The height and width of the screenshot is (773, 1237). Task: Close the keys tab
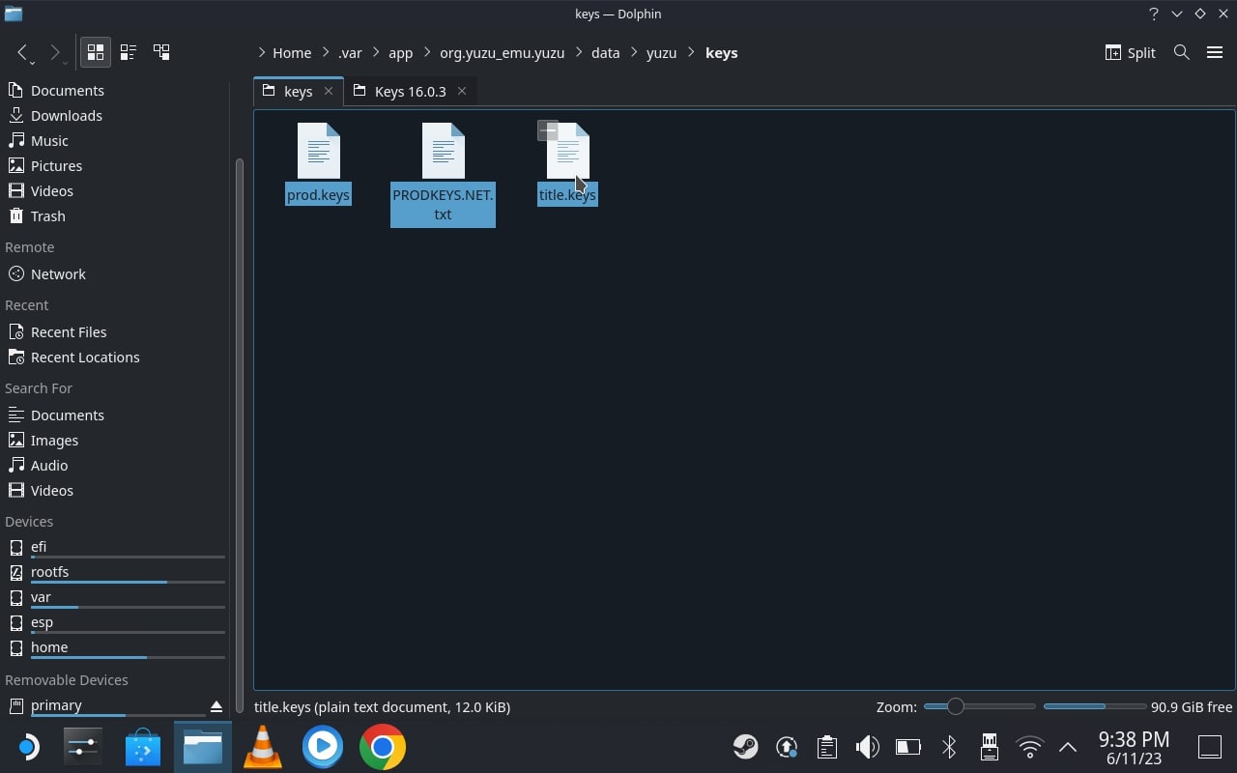[x=329, y=91]
